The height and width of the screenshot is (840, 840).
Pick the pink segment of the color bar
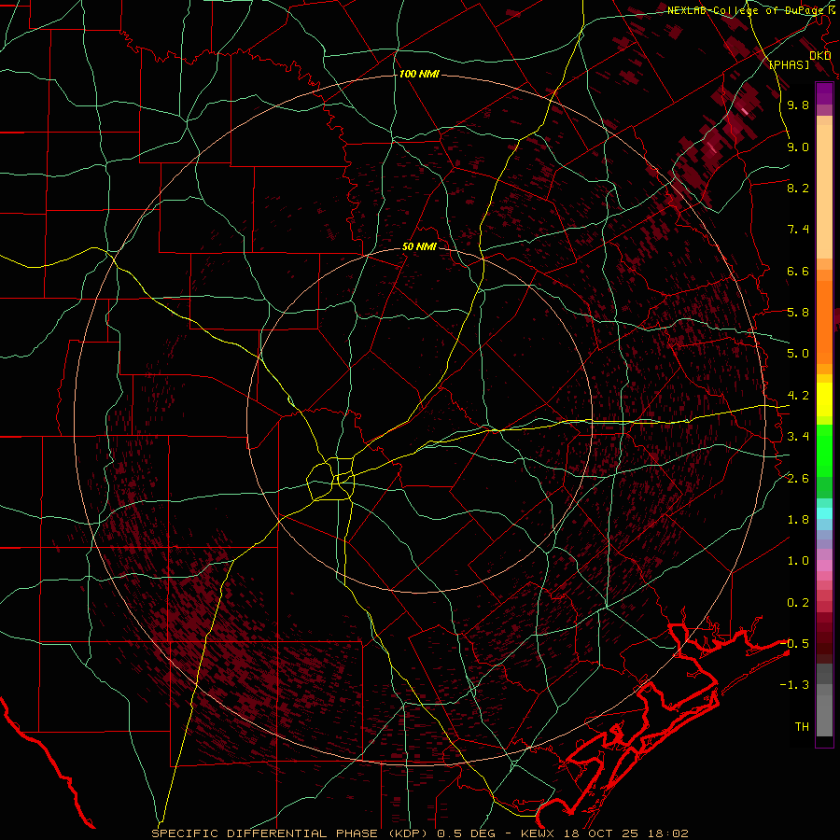coord(824,566)
